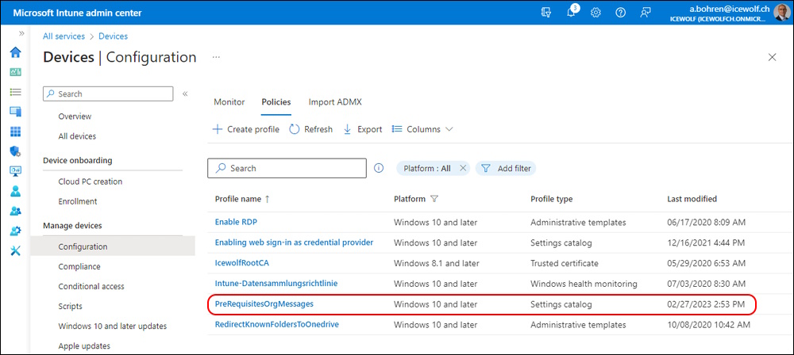Switch to the Import ADMX tab
This screenshot has height=355, width=794.
pos(335,102)
